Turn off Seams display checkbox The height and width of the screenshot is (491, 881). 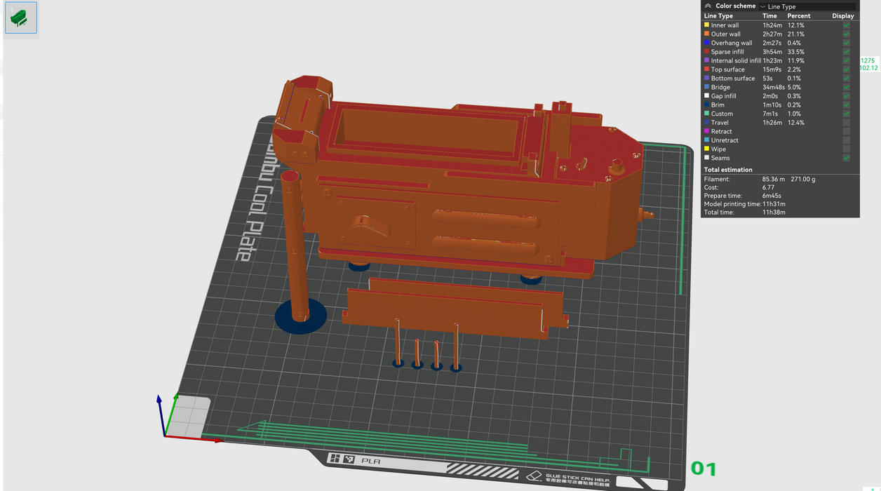(x=846, y=158)
